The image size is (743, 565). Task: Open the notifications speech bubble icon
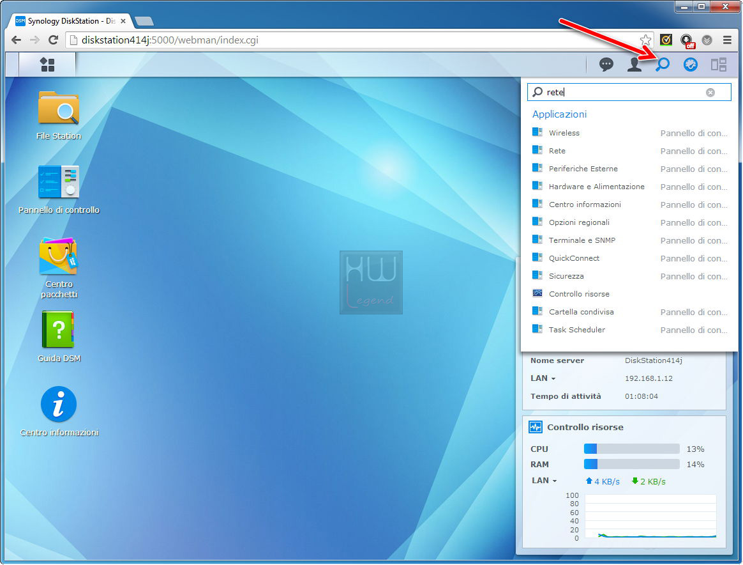606,65
